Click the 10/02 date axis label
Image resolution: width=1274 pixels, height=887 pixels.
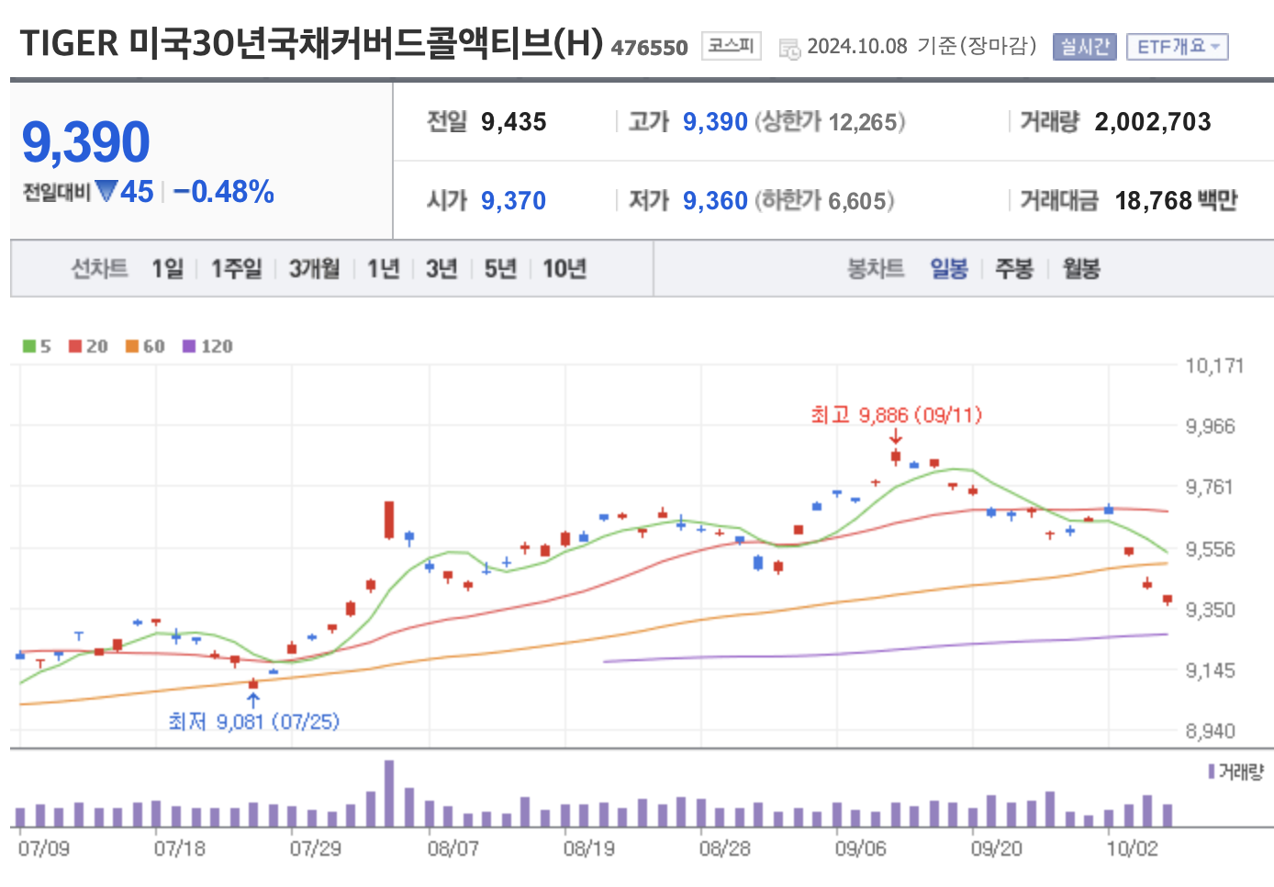1132,848
